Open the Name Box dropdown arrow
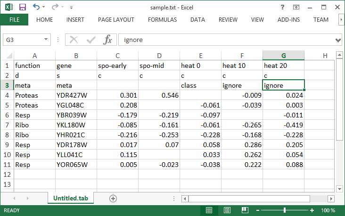The height and width of the screenshot is (216, 345). tap(46, 40)
